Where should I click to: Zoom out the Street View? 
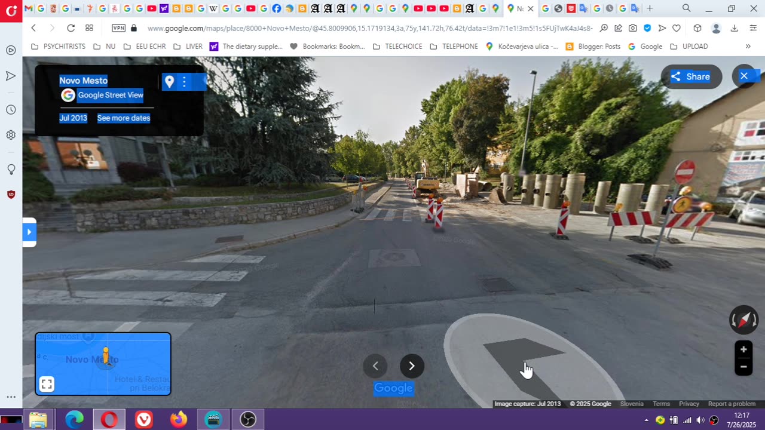pos(743,367)
